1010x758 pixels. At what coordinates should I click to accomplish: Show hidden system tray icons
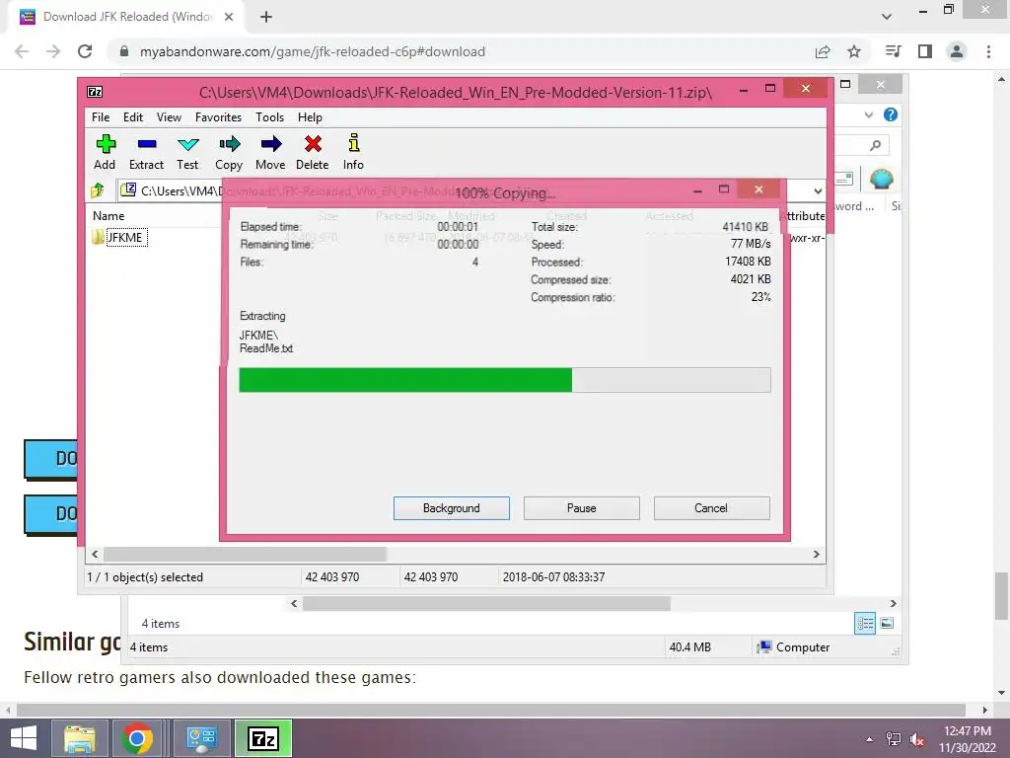(x=870, y=739)
